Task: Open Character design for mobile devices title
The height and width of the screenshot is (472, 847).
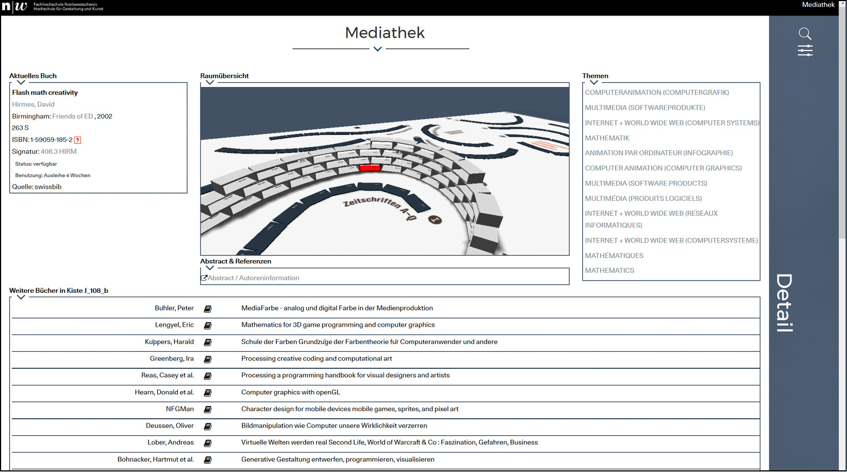Action: click(350, 409)
